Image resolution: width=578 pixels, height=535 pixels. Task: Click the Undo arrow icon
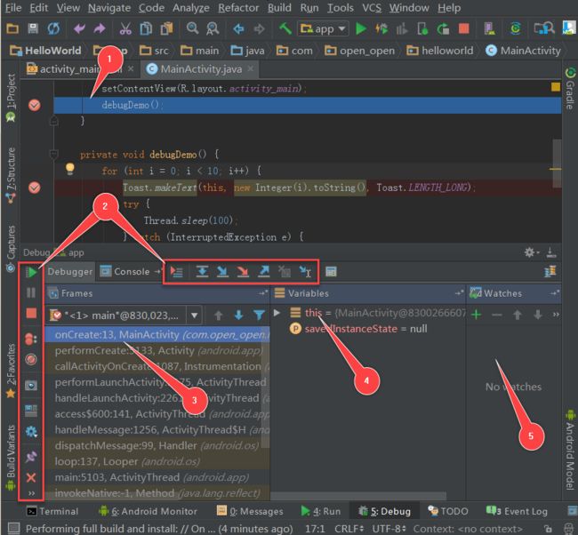[79, 28]
